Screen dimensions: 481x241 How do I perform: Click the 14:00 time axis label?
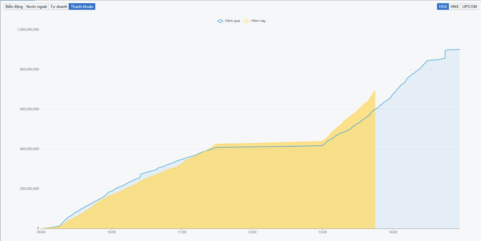pos(393,232)
